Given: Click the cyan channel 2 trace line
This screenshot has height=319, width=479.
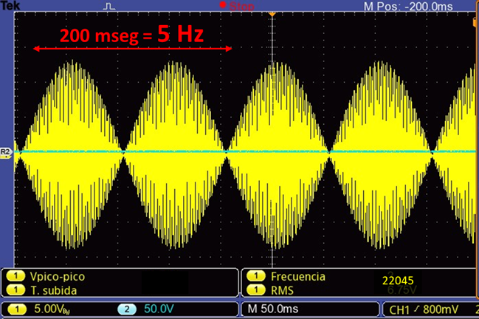Looking at the screenshot, I should [x=244, y=151].
